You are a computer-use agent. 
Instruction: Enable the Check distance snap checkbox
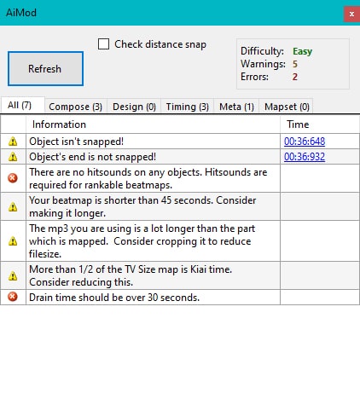[x=103, y=44]
